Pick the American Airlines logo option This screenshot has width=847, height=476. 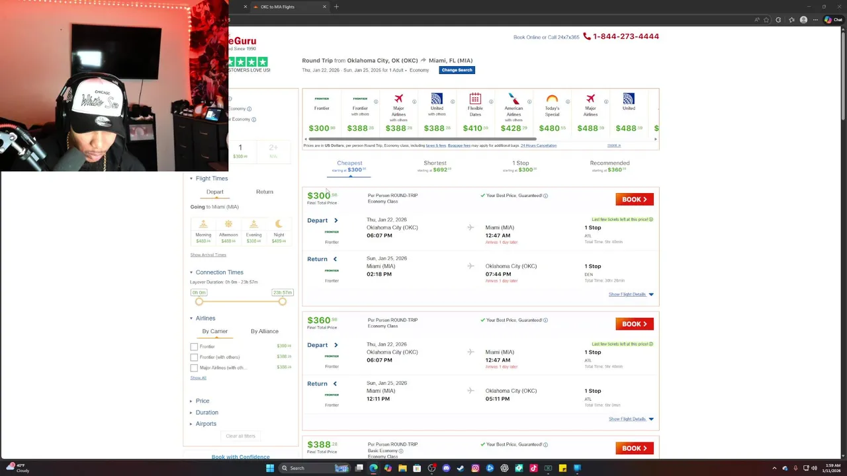click(513, 99)
